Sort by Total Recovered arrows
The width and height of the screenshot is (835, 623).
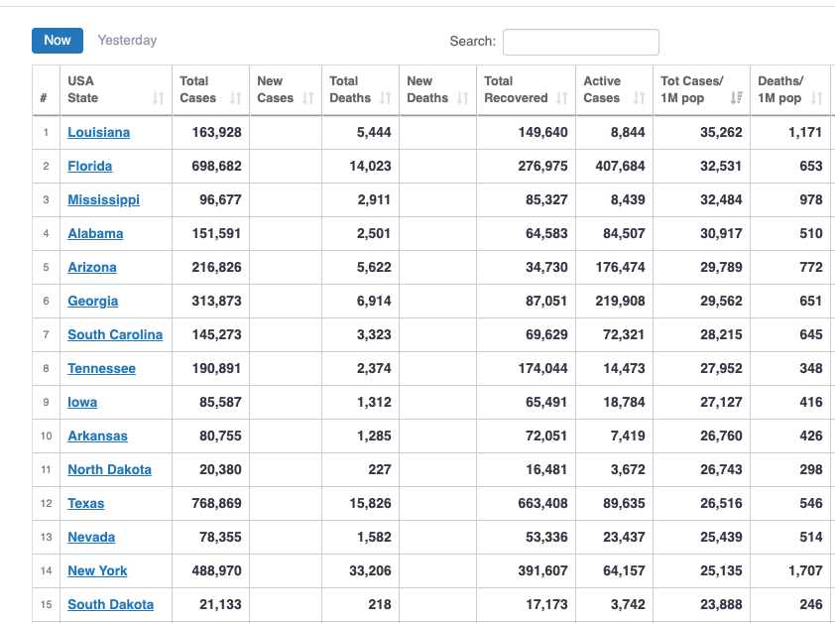(562, 98)
